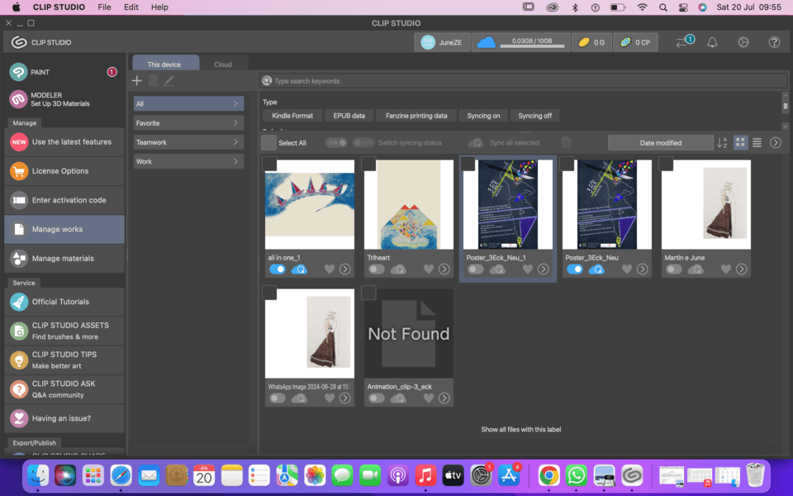The height and width of the screenshot is (496, 793).
Task: Open the notifications bell icon
Action: 712,42
